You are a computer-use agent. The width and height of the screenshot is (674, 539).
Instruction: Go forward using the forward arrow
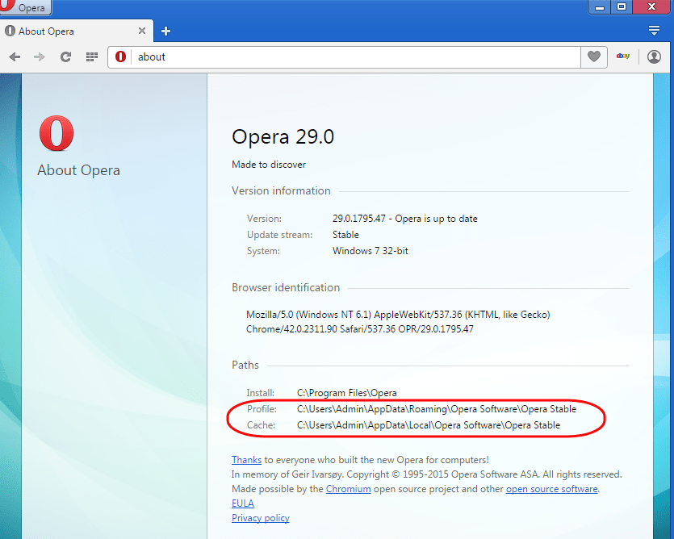(x=39, y=56)
